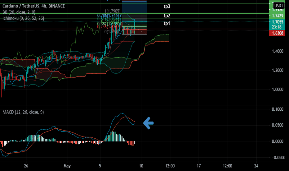Click the 1.0000 price axis label
Image resolution: width=289 pixels, height=171 pixels.
click(x=278, y=90)
